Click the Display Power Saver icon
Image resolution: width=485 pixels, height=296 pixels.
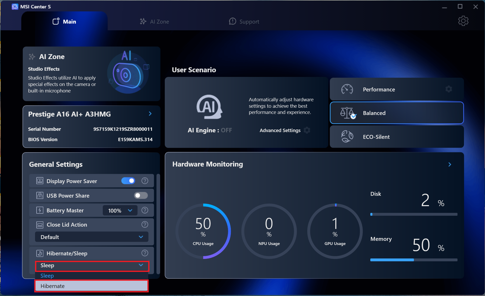click(x=40, y=181)
